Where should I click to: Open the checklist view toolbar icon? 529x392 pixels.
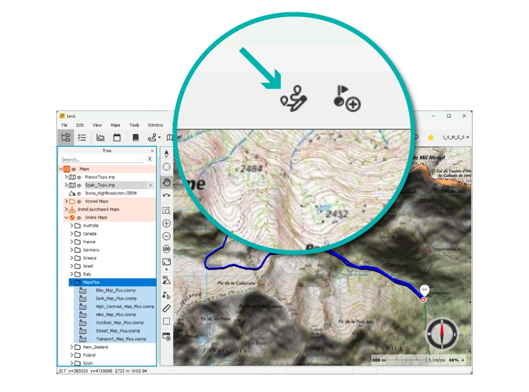click(82, 138)
